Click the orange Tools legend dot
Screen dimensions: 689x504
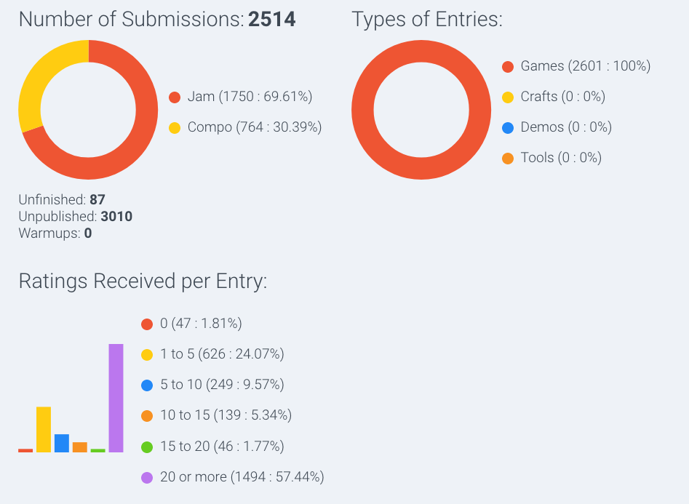pyautogui.click(x=508, y=159)
